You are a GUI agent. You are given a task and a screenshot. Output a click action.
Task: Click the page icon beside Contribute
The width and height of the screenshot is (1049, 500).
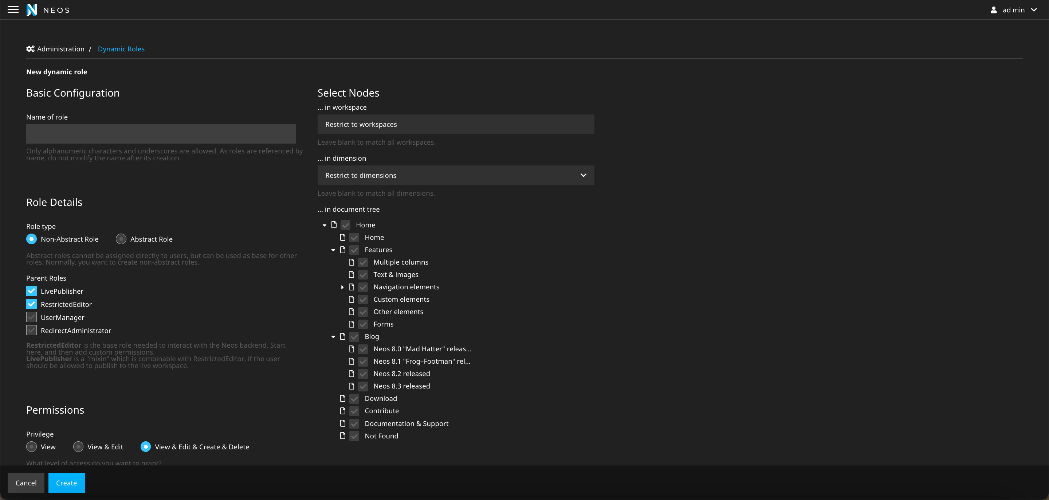[x=342, y=411]
